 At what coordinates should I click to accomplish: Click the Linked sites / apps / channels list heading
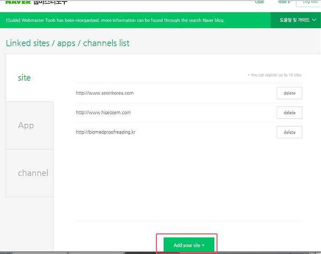pos(67,43)
